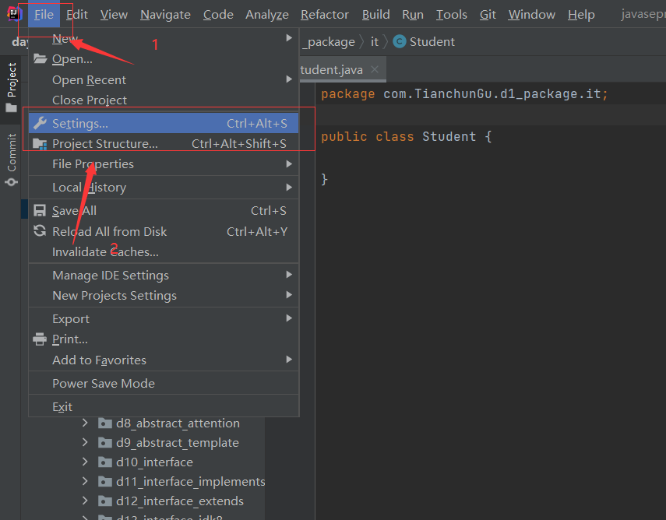Viewport: 666px width, 520px height.
Task: Open the Navigate menu
Action: pos(165,15)
